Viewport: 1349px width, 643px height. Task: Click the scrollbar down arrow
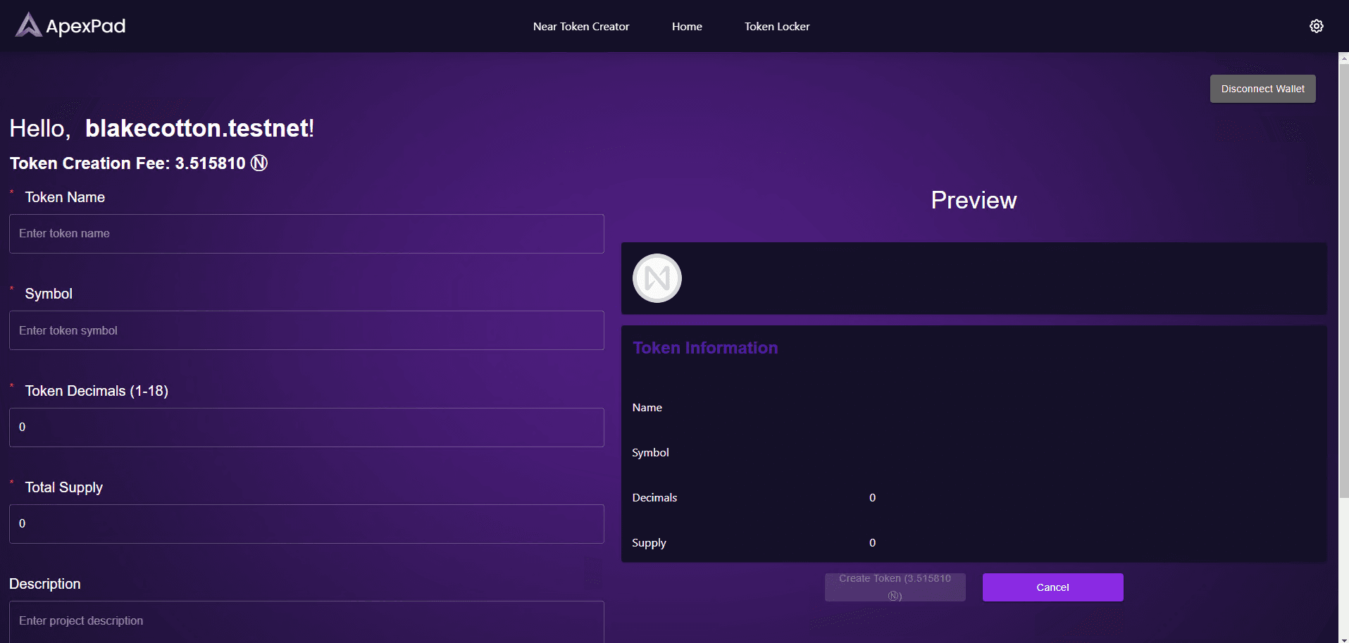[x=1343, y=637]
